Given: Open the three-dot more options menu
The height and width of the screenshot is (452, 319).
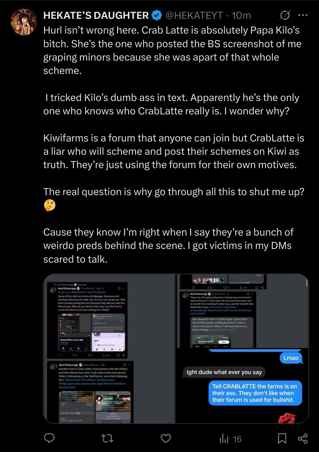Looking at the screenshot, I should 303,15.
